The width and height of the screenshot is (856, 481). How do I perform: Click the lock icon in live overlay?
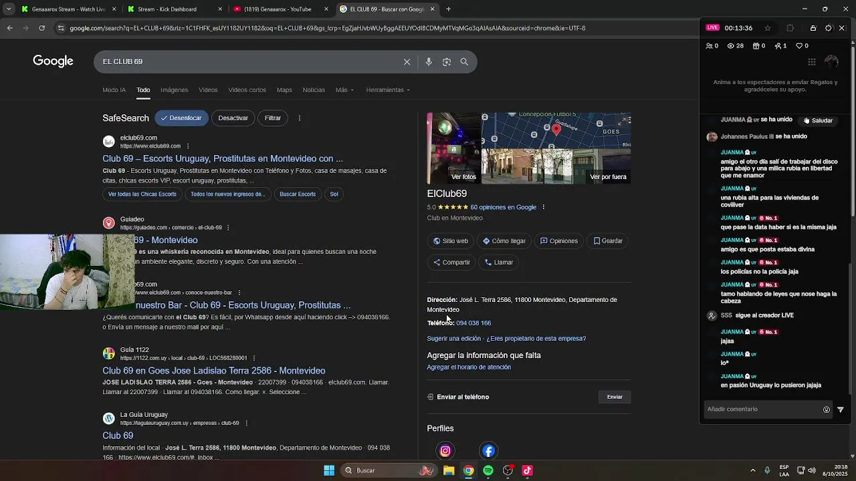point(813,28)
